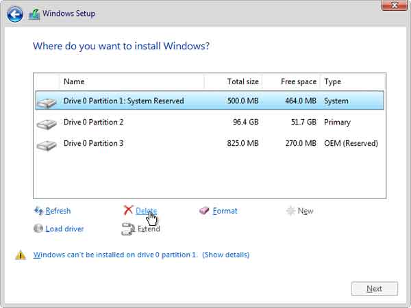Click the OEM (Reserved) type cell
Viewport: 411px width, 308px height.
pos(351,143)
